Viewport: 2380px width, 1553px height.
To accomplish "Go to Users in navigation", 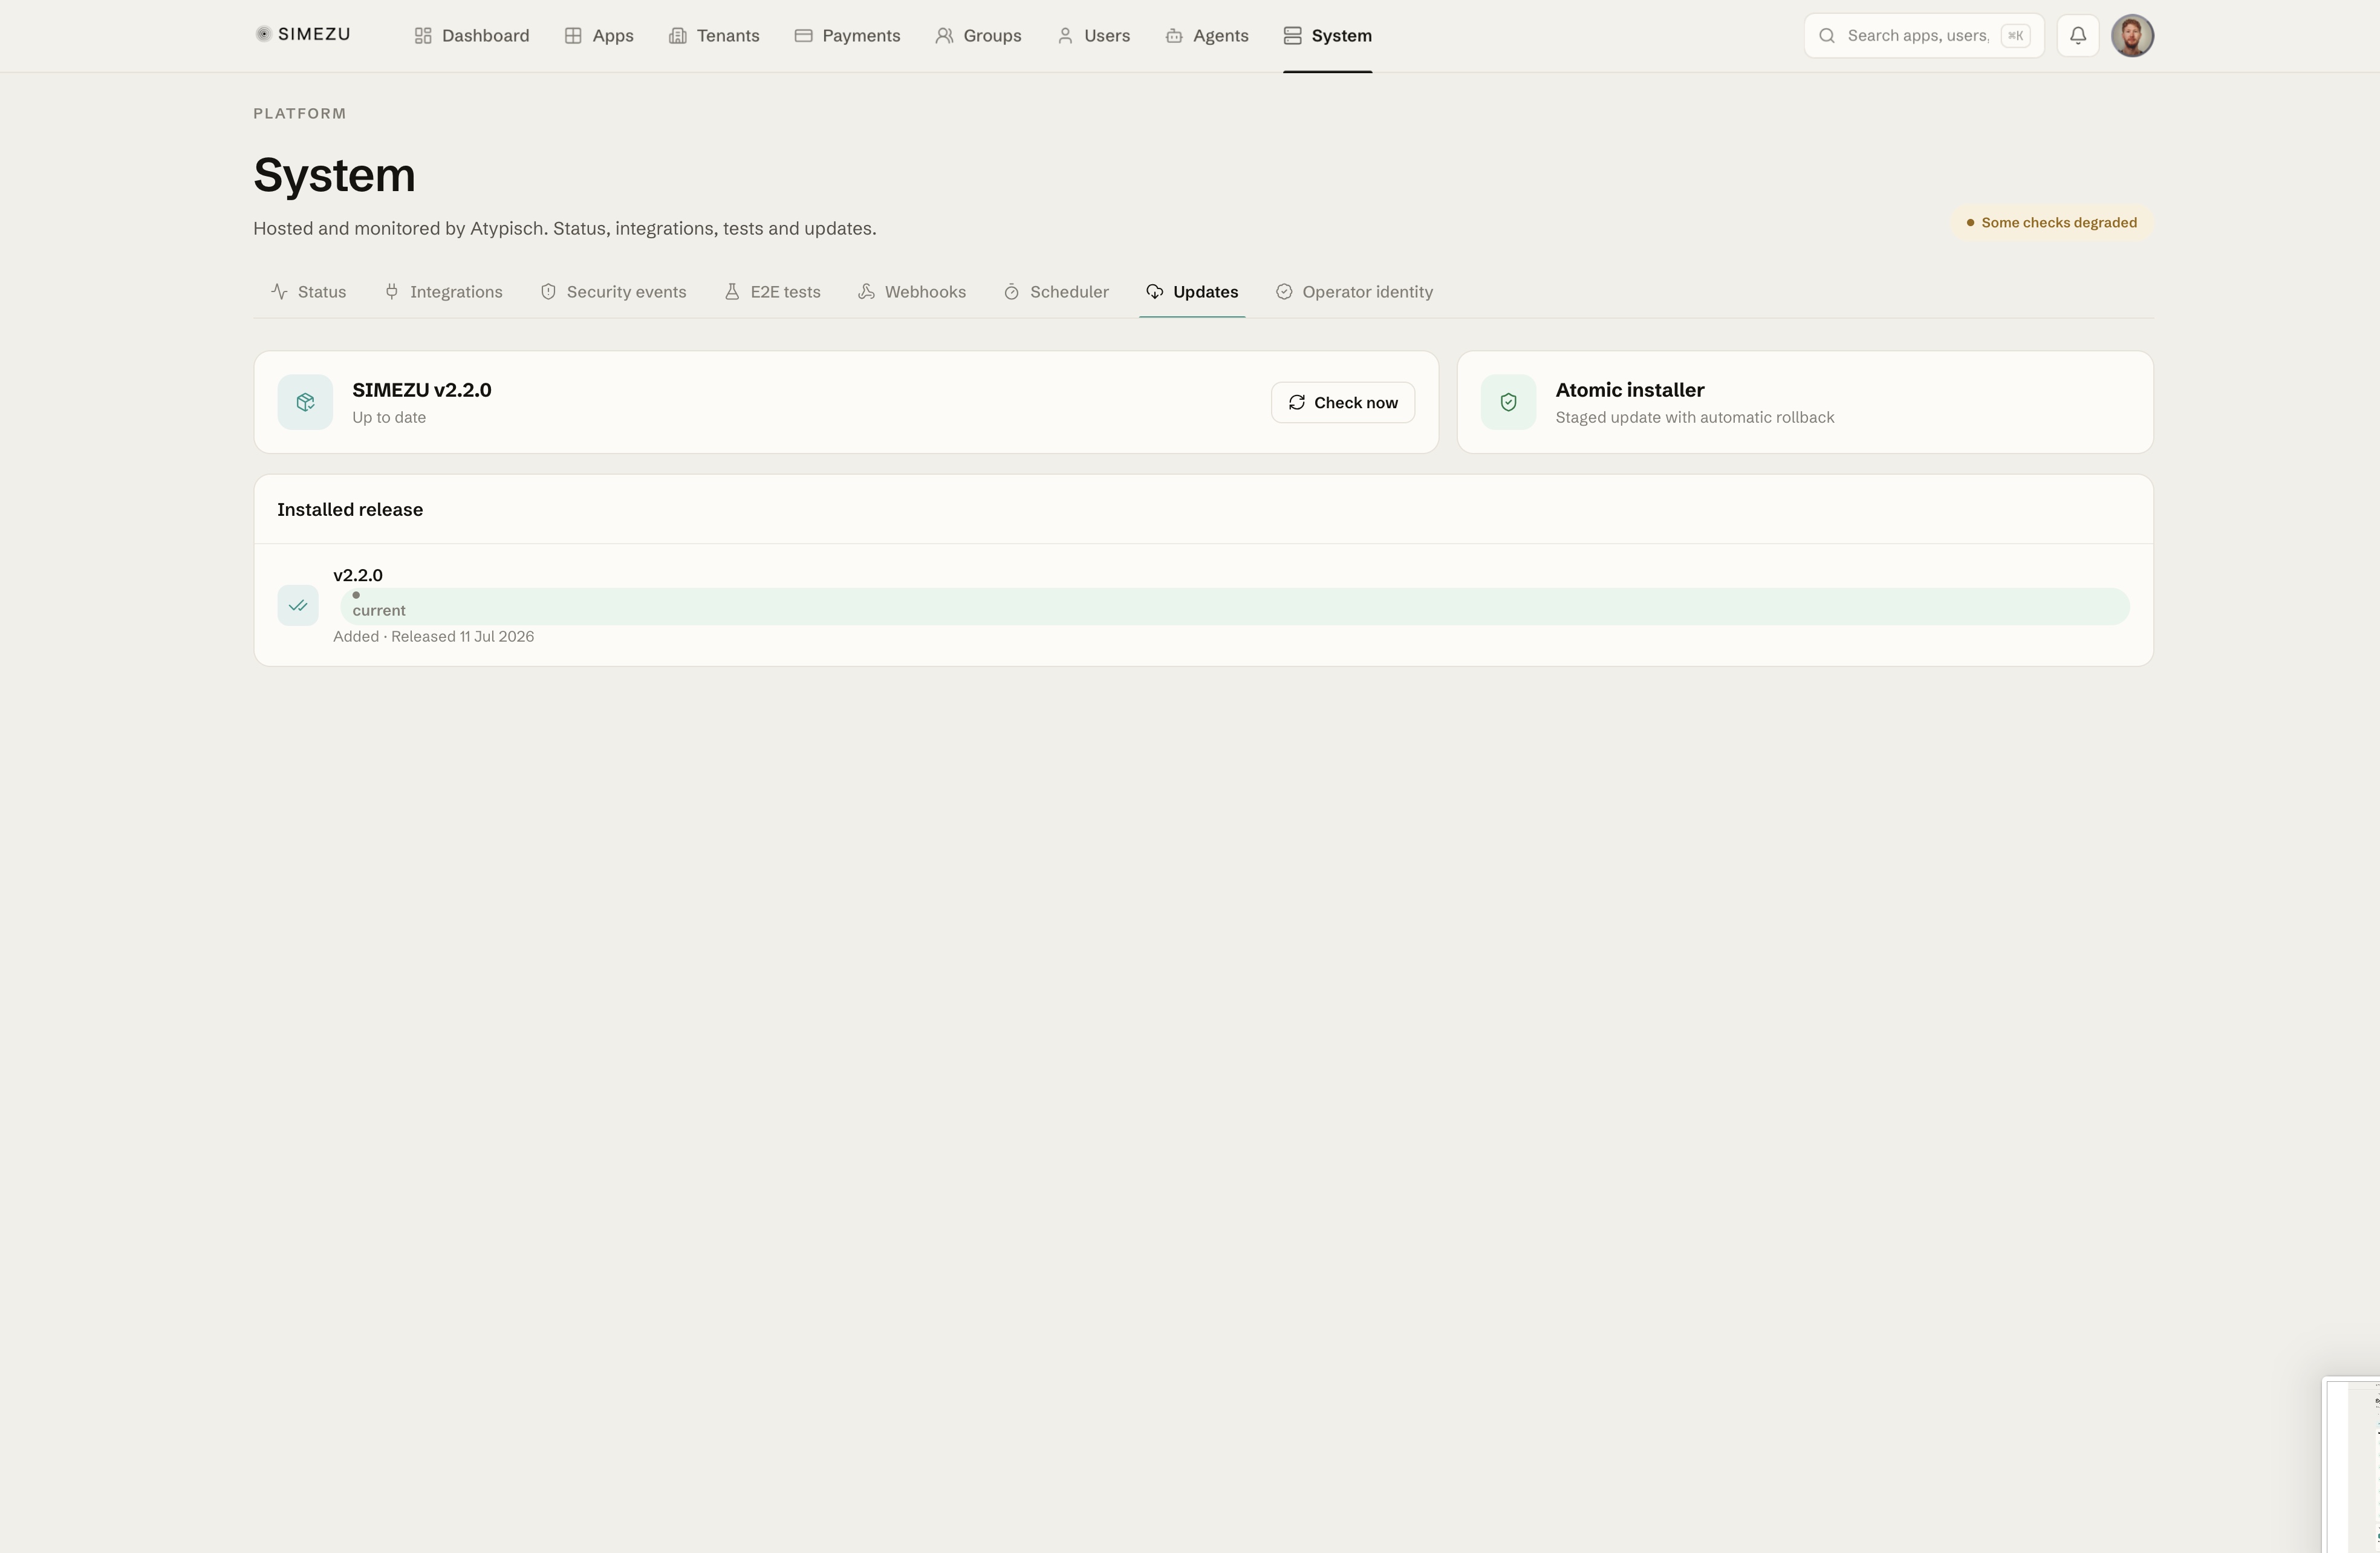I will [1093, 36].
